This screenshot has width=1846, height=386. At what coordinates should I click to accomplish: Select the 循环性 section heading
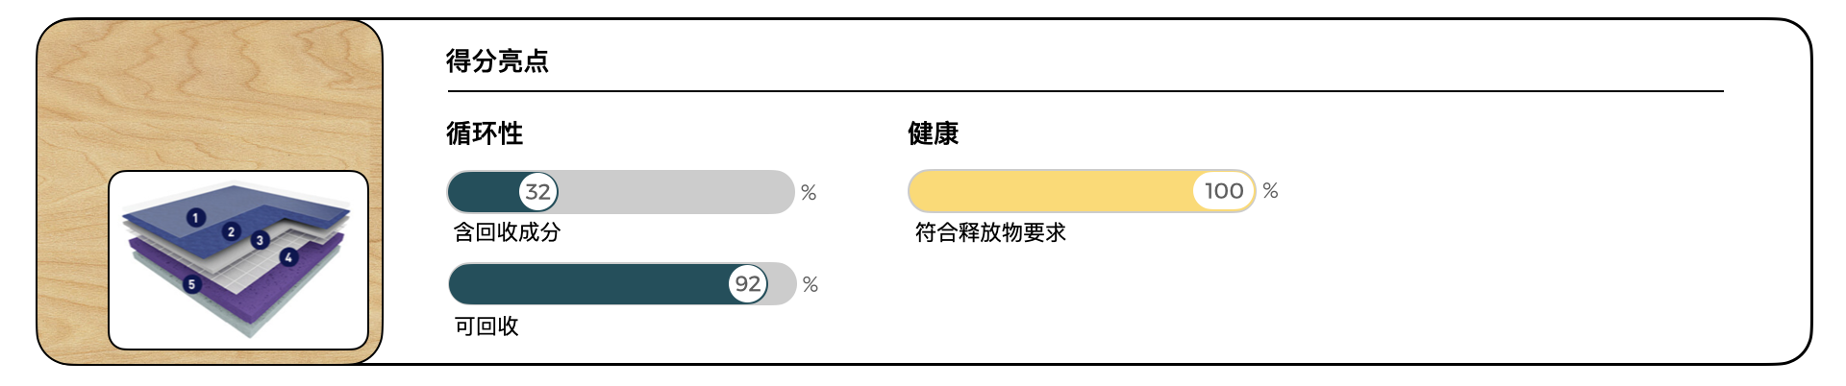point(485,133)
